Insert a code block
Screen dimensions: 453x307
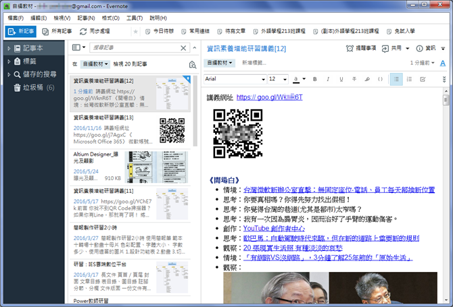[380, 79]
